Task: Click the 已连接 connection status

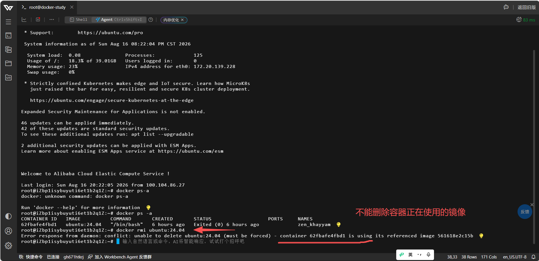Action: point(53,257)
